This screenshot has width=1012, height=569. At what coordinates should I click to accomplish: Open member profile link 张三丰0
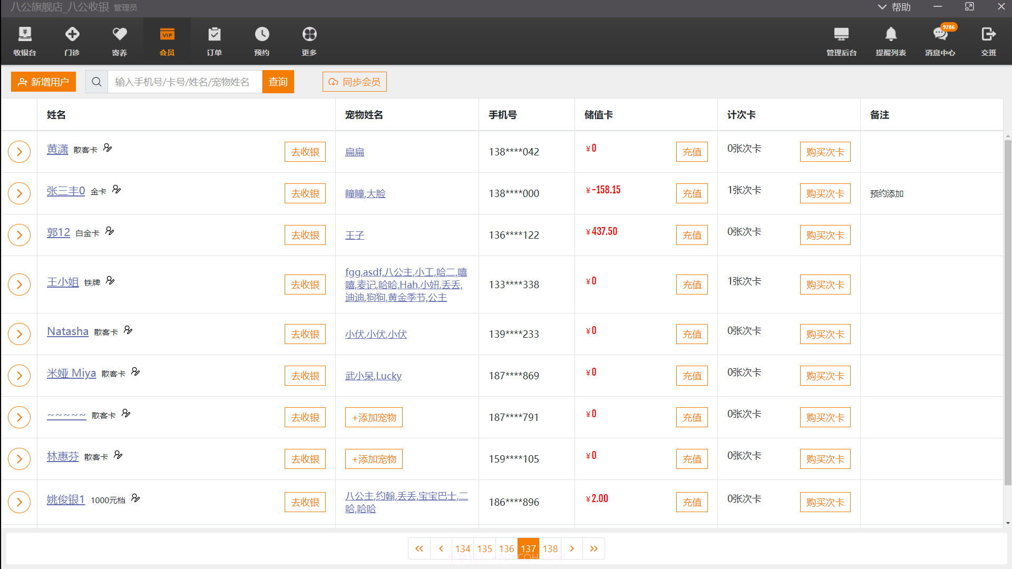[x=66, y=191]
